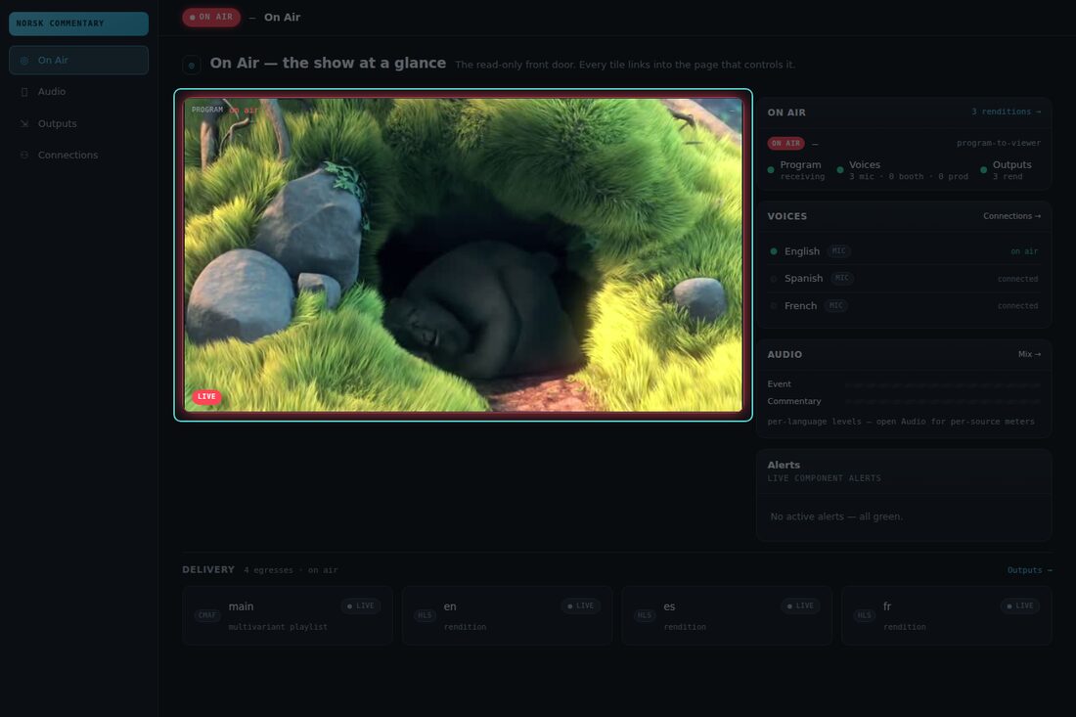The image size is (1076, 717).
Task: Click the Norsk Commentary logo badge
Action: point(79,23)
